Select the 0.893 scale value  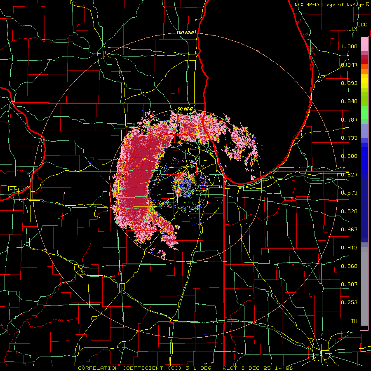pyautogui.click(x=349, y=83)
